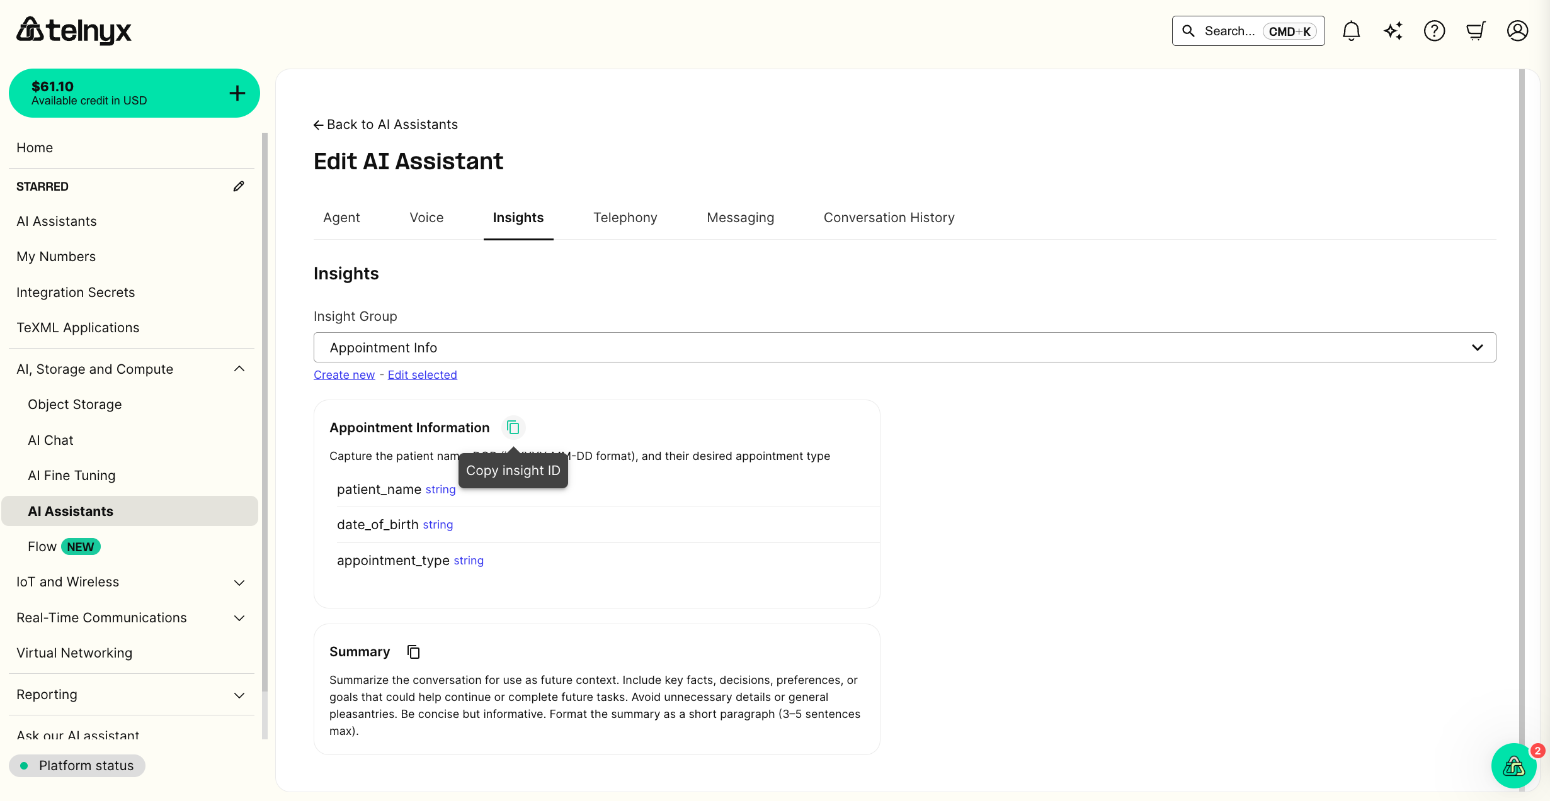Open starred AI Assistants link

click(57, 221)
